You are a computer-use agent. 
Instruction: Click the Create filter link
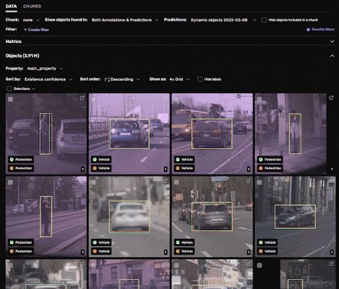[37, 30]
